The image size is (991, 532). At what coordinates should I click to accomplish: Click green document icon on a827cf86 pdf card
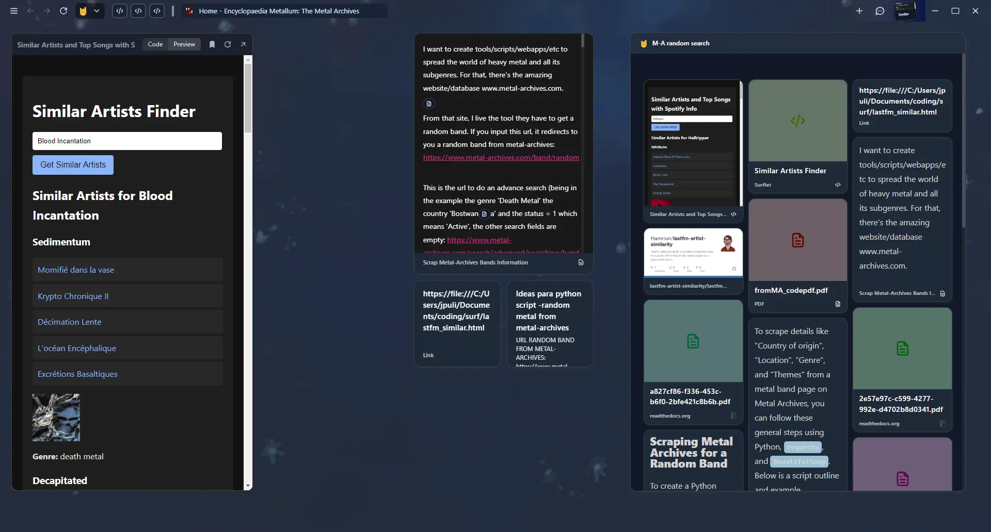693,341
